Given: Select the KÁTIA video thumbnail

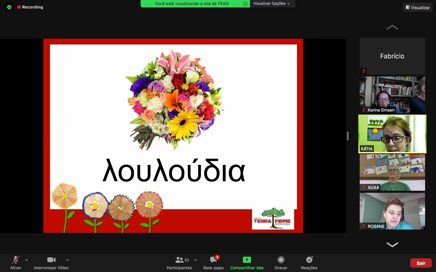Looking at the screenshot, I should (392, 134).
